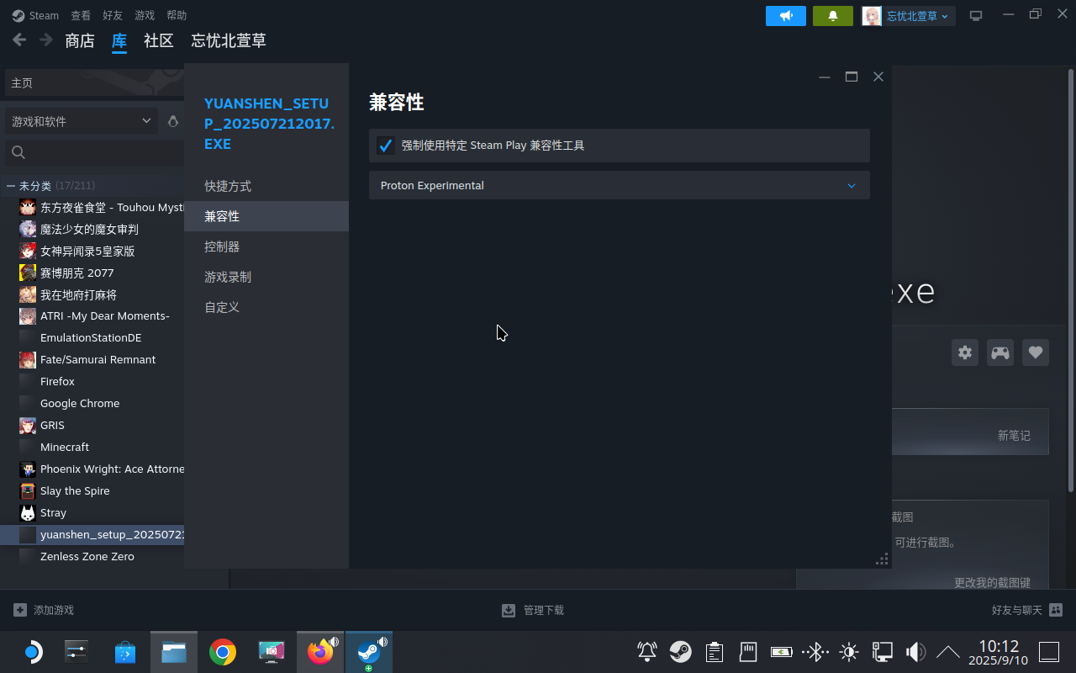
Task: Open 好友与聊天
Action: (x=1027, y=610)
